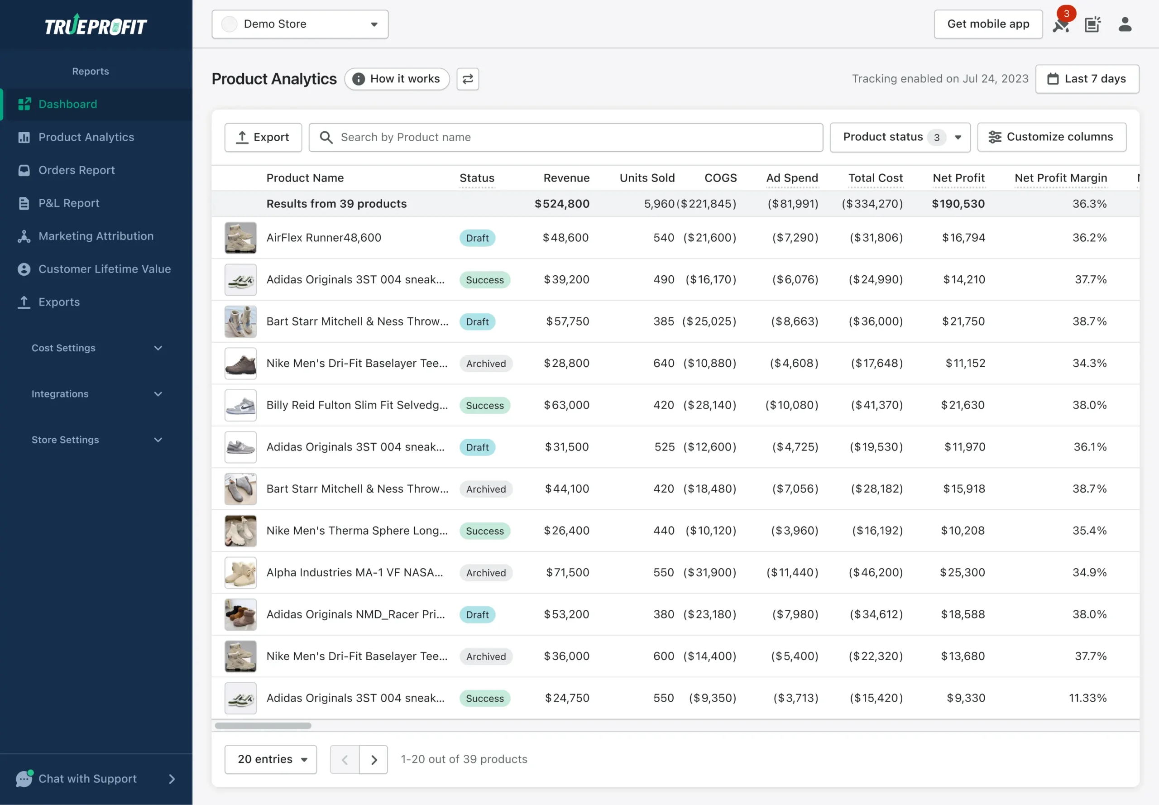Click the upload arrow icon in Export button
This screenshot has height=805, width=1159.
point(243,137)
